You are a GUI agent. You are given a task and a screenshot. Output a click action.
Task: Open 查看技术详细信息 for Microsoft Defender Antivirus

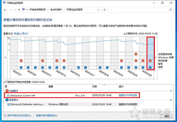[128, 104]
